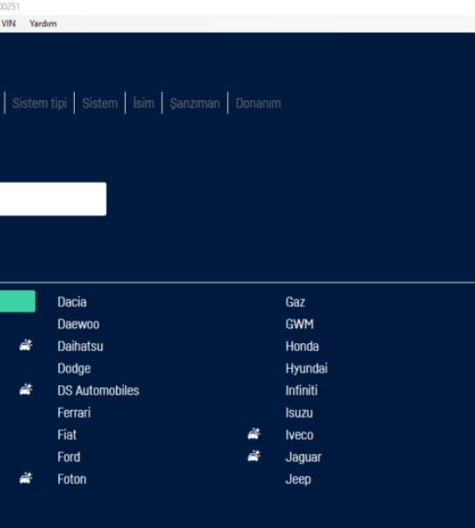The image size is (475, 528).
Task: Select Daewoo from the brand list
Action: point(78,324)
